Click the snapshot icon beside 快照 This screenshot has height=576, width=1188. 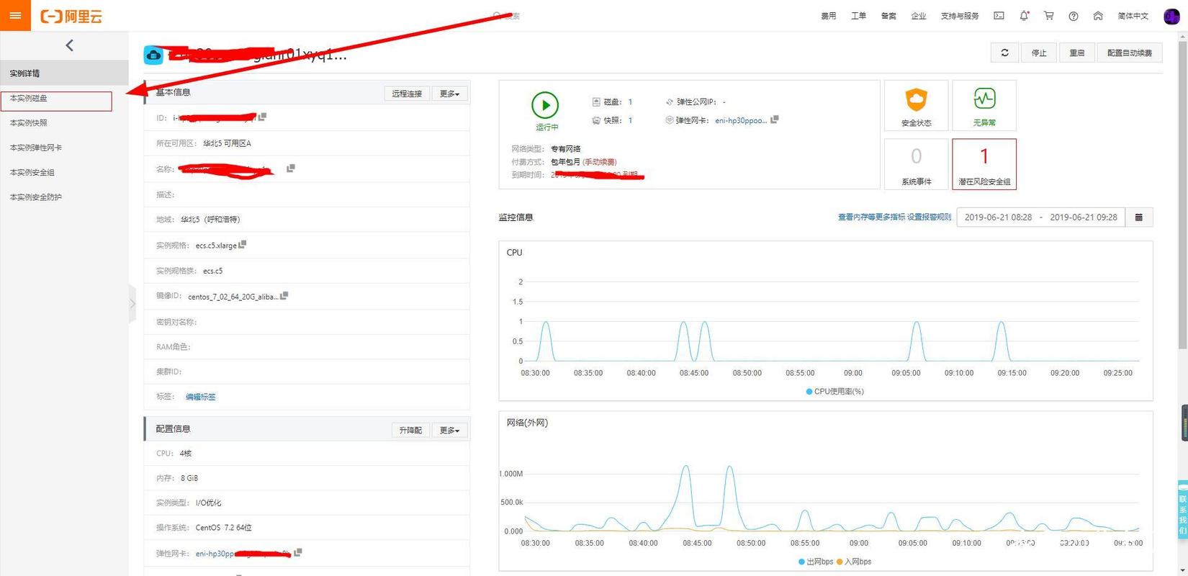click(596, 120)
